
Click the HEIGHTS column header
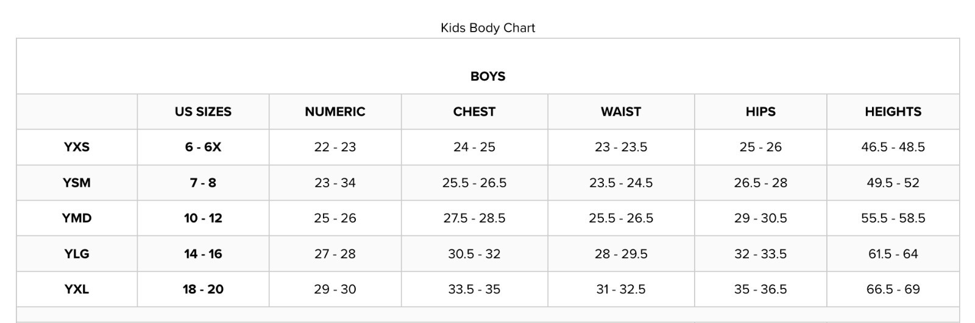[x=893, y=112]
